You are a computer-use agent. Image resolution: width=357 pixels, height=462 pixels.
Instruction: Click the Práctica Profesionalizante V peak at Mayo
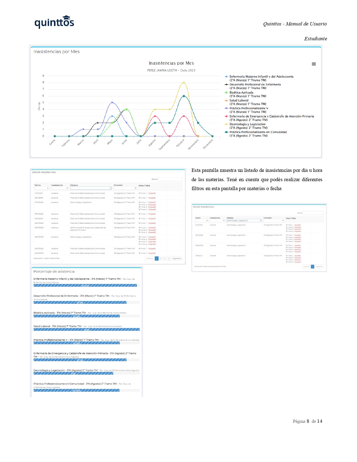point(112,102)
